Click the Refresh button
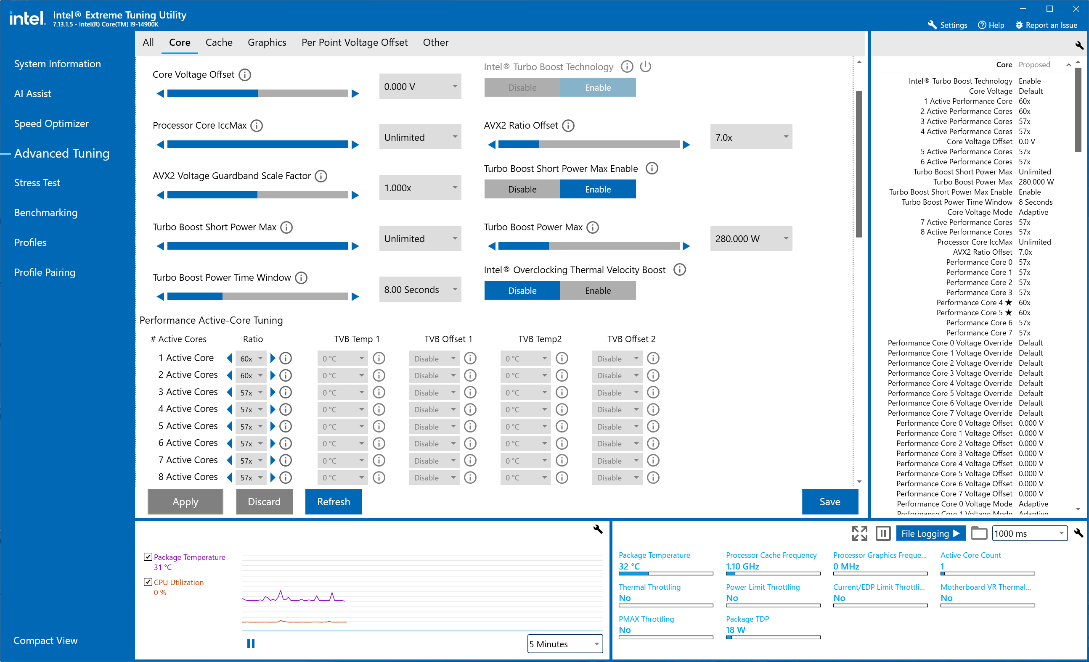The height and width of the screenshot is (662, 1089). pos(333,502)
